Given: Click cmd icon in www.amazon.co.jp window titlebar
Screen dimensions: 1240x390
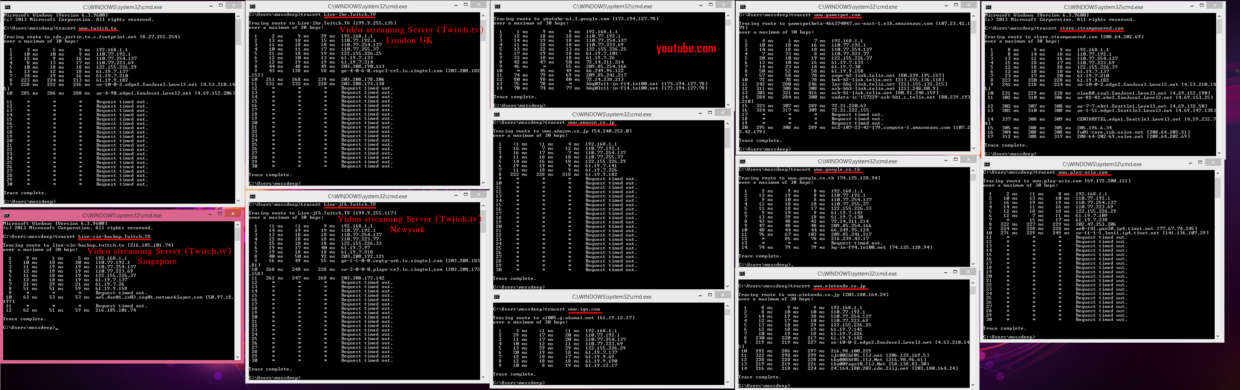Looking at the screenshot, I should click(497, 114).
